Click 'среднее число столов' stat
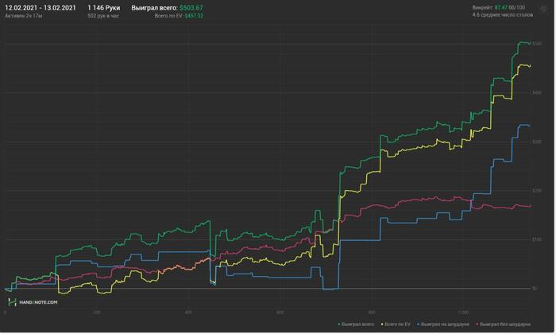Image resolution: width=556 pixels, height=334 pixels. pos(503,15)
